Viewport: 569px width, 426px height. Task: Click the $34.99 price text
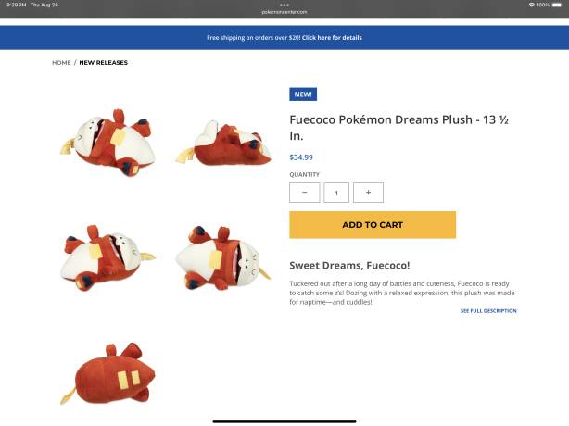[301, 157]
